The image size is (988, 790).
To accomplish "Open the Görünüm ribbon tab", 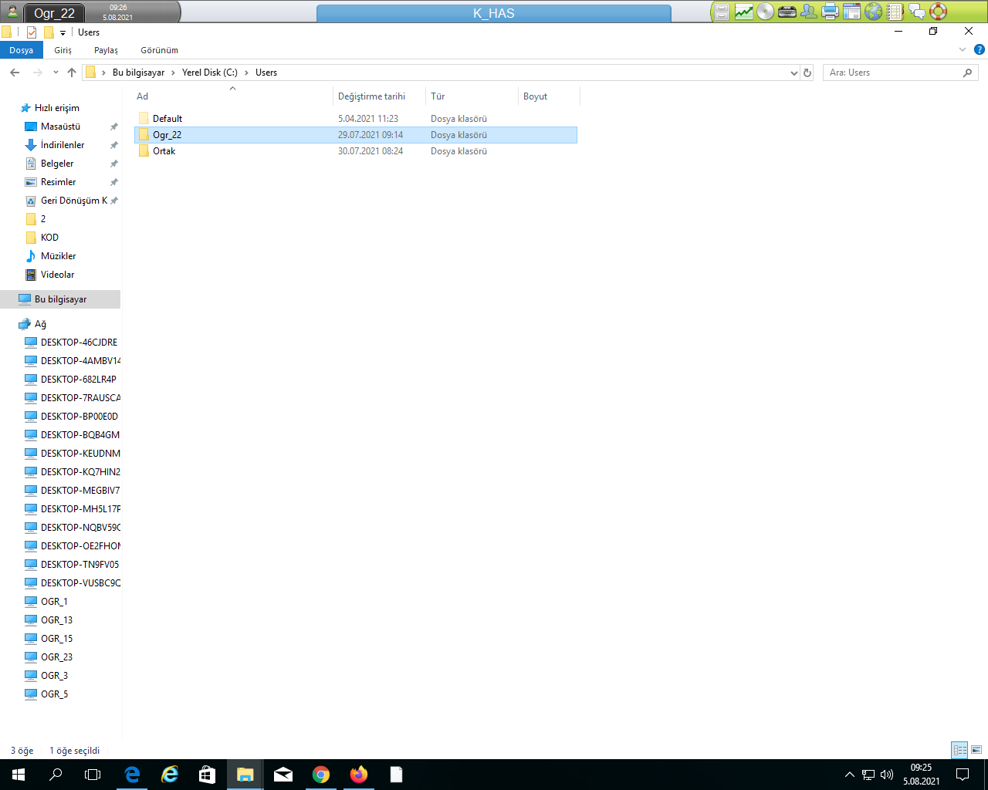I will pyautogui.click(x=160, y=50).
